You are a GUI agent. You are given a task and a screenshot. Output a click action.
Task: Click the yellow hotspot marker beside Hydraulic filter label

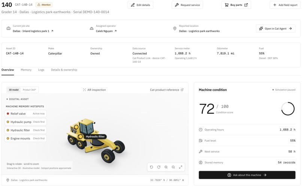pos(80,137)
